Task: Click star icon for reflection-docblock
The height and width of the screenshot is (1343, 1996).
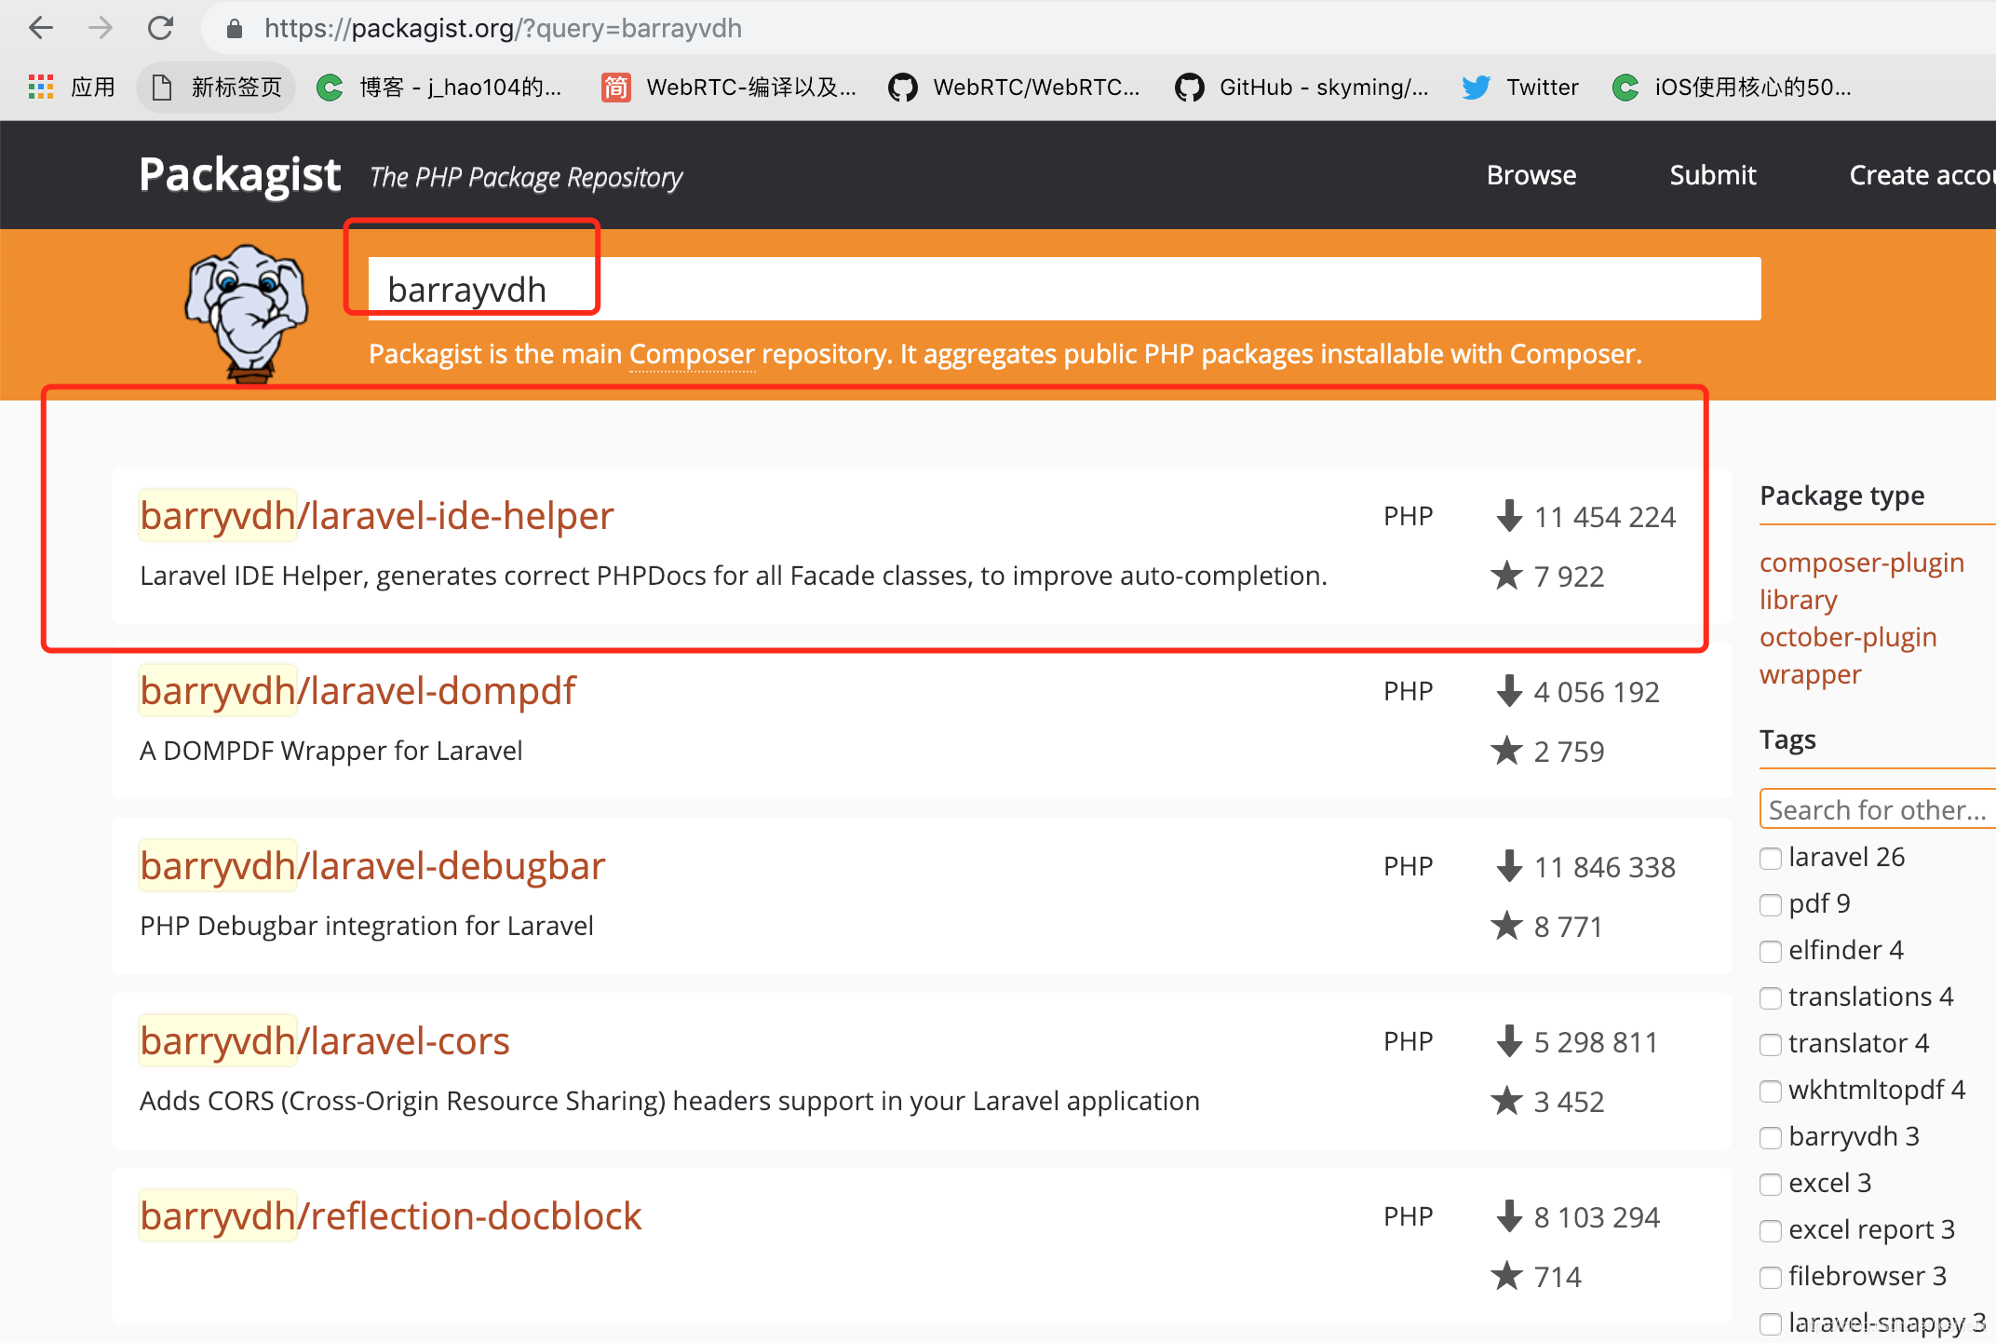Action: 1506,1276
